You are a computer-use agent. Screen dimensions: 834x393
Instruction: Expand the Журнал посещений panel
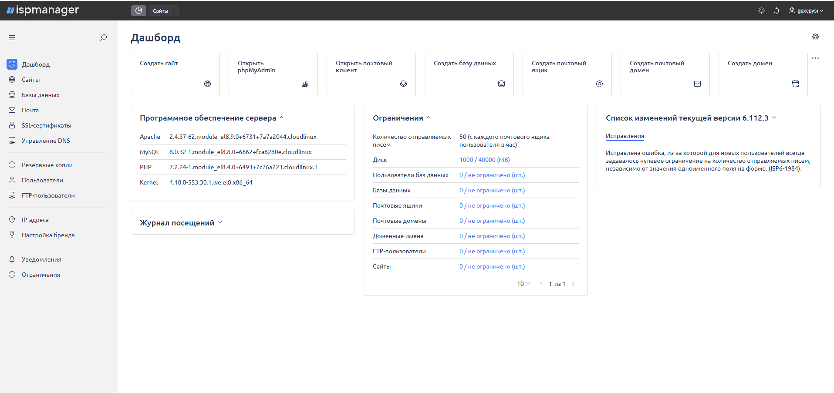(220, 222)
